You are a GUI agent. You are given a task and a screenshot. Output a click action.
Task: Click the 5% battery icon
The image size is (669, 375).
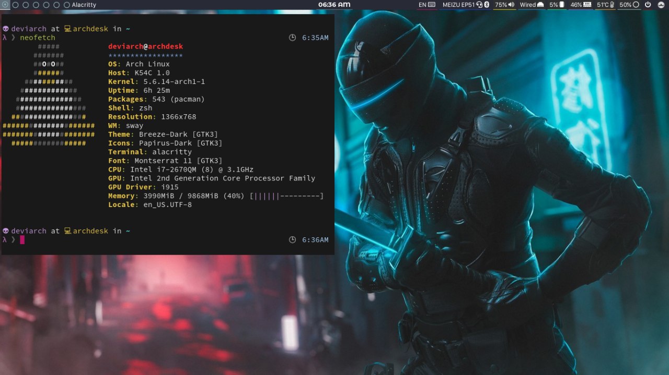[562, 5]
